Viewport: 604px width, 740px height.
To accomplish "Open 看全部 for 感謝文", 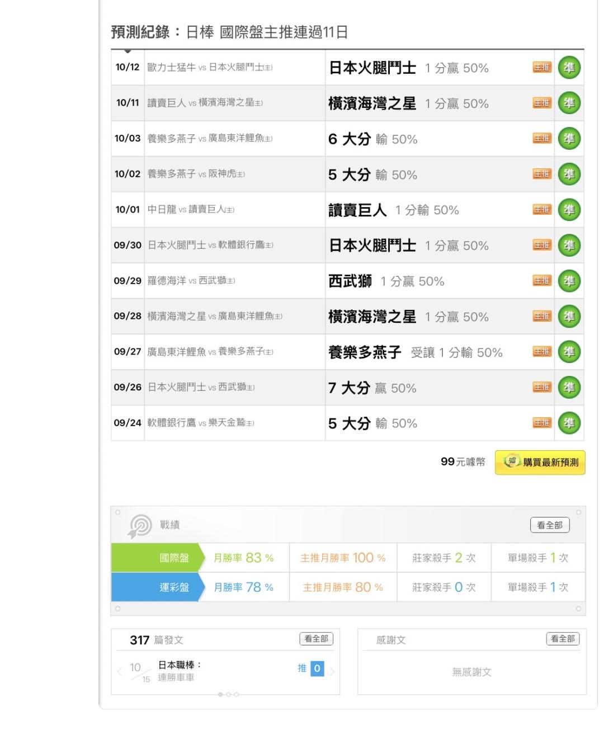I will 563,639.
